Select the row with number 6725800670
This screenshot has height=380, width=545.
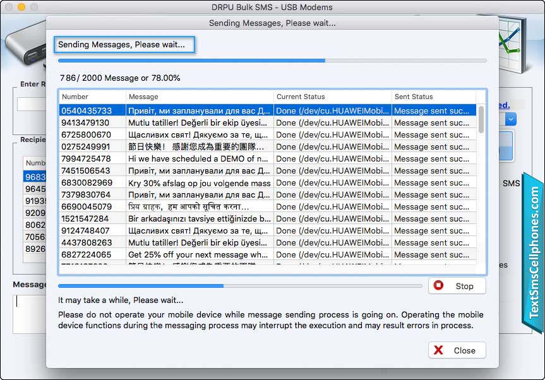pos(267,134)
